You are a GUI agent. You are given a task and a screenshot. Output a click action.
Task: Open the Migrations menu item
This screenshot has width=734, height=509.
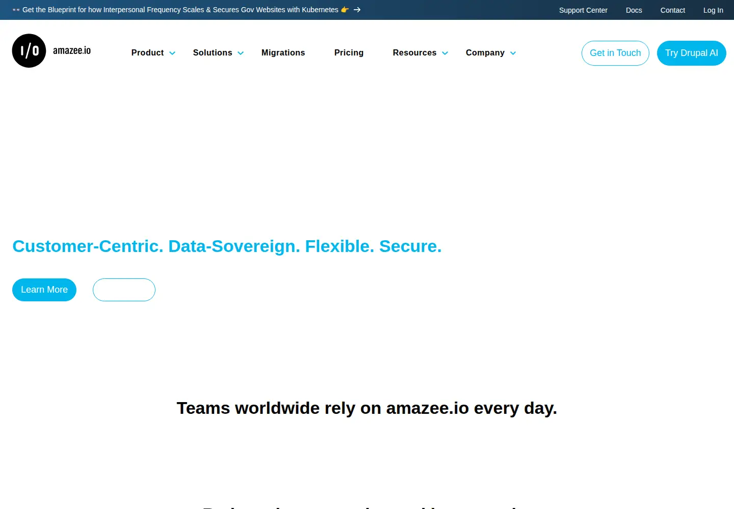pyautogui.click(x=283, y=52)
